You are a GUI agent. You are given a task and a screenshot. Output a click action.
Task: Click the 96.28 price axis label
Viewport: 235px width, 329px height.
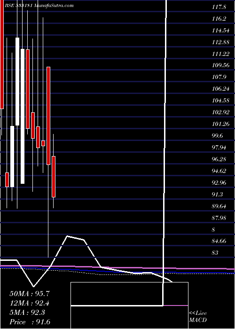(x=219, y=159)
